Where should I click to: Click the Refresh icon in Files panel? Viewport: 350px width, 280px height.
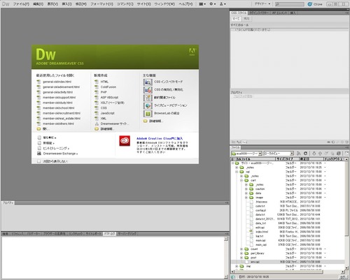pos(305,154)
